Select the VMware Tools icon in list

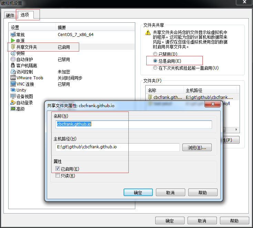pyautogui.click(x=13, y=78)
